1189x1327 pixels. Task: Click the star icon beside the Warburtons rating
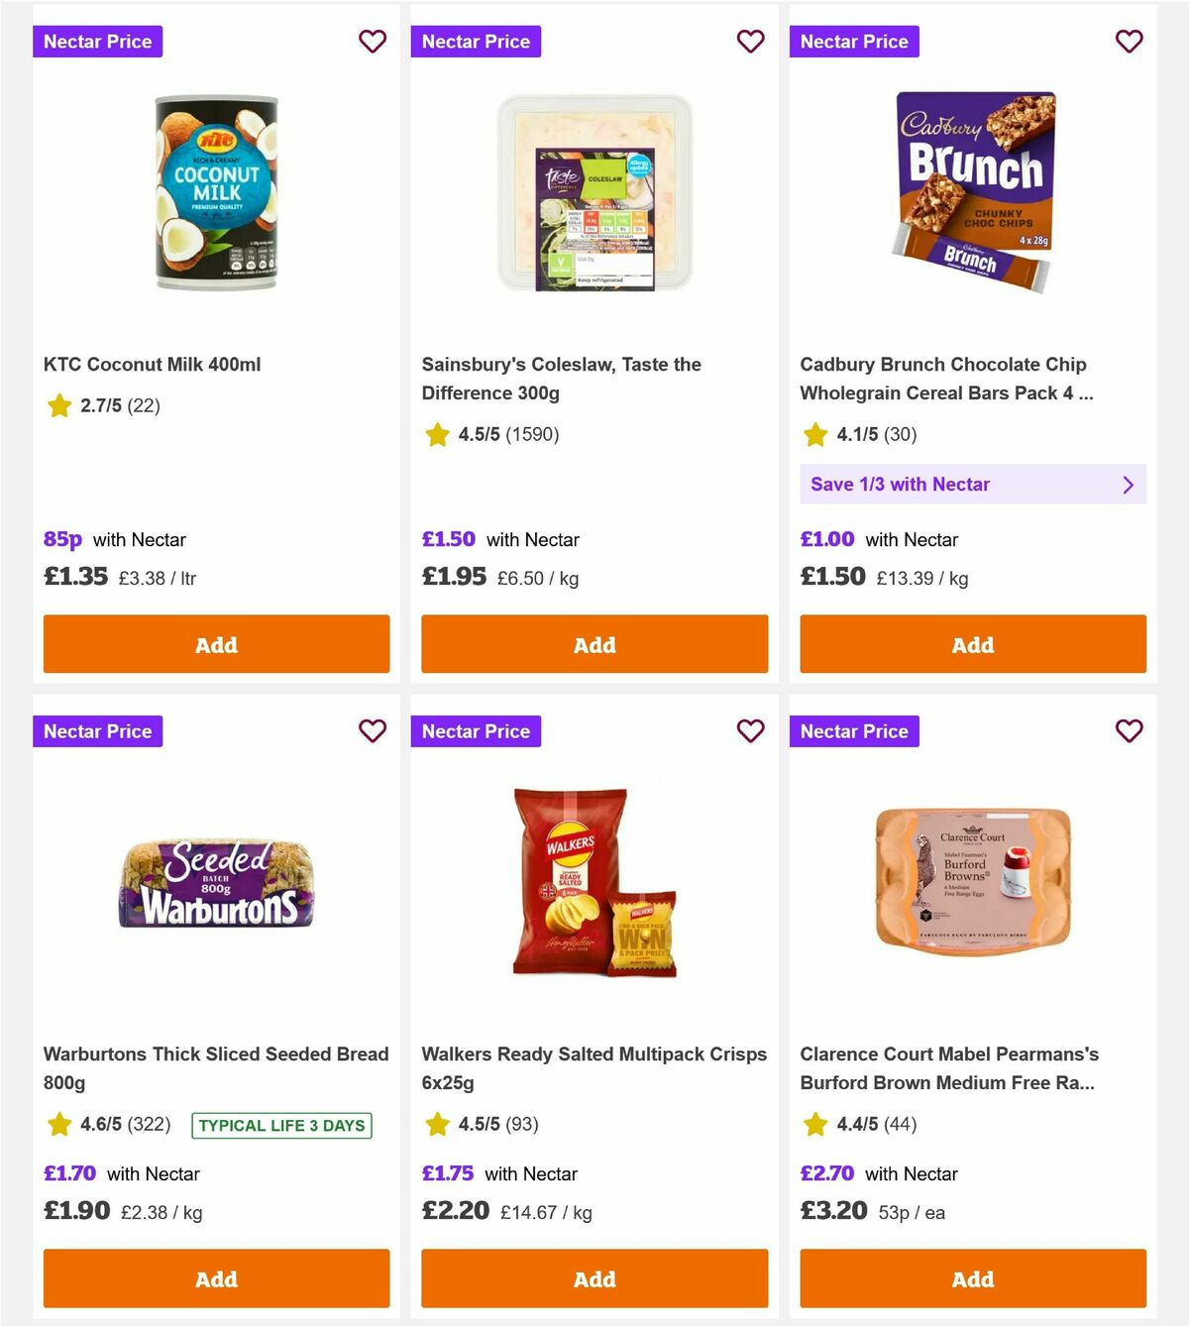click(x=58, y=1125)
